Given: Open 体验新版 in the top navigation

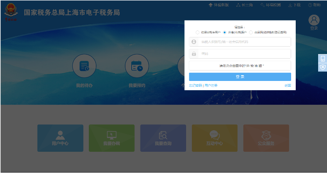Looking at the screenshot, I should [219, 5].
